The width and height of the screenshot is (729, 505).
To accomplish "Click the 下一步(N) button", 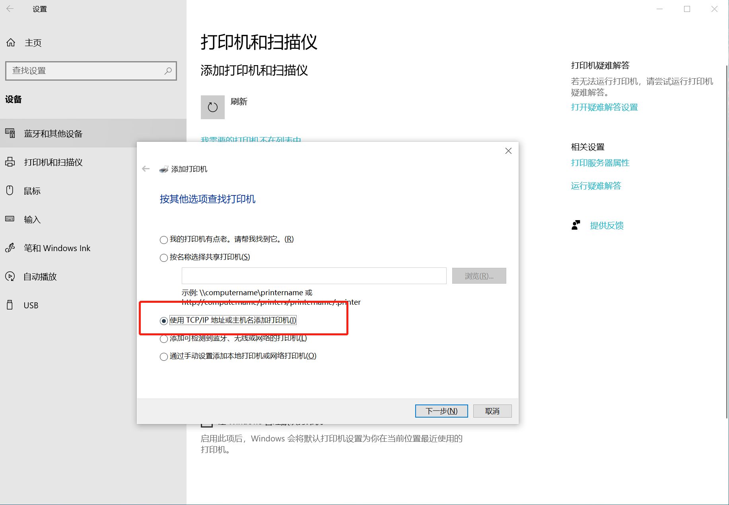I will coord(441,411).
